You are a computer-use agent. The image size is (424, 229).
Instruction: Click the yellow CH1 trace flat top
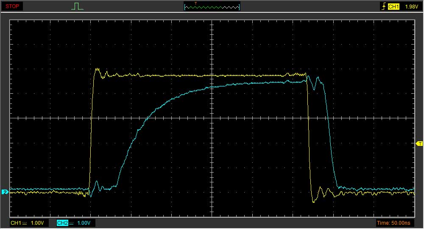click(x=191, y=75)
